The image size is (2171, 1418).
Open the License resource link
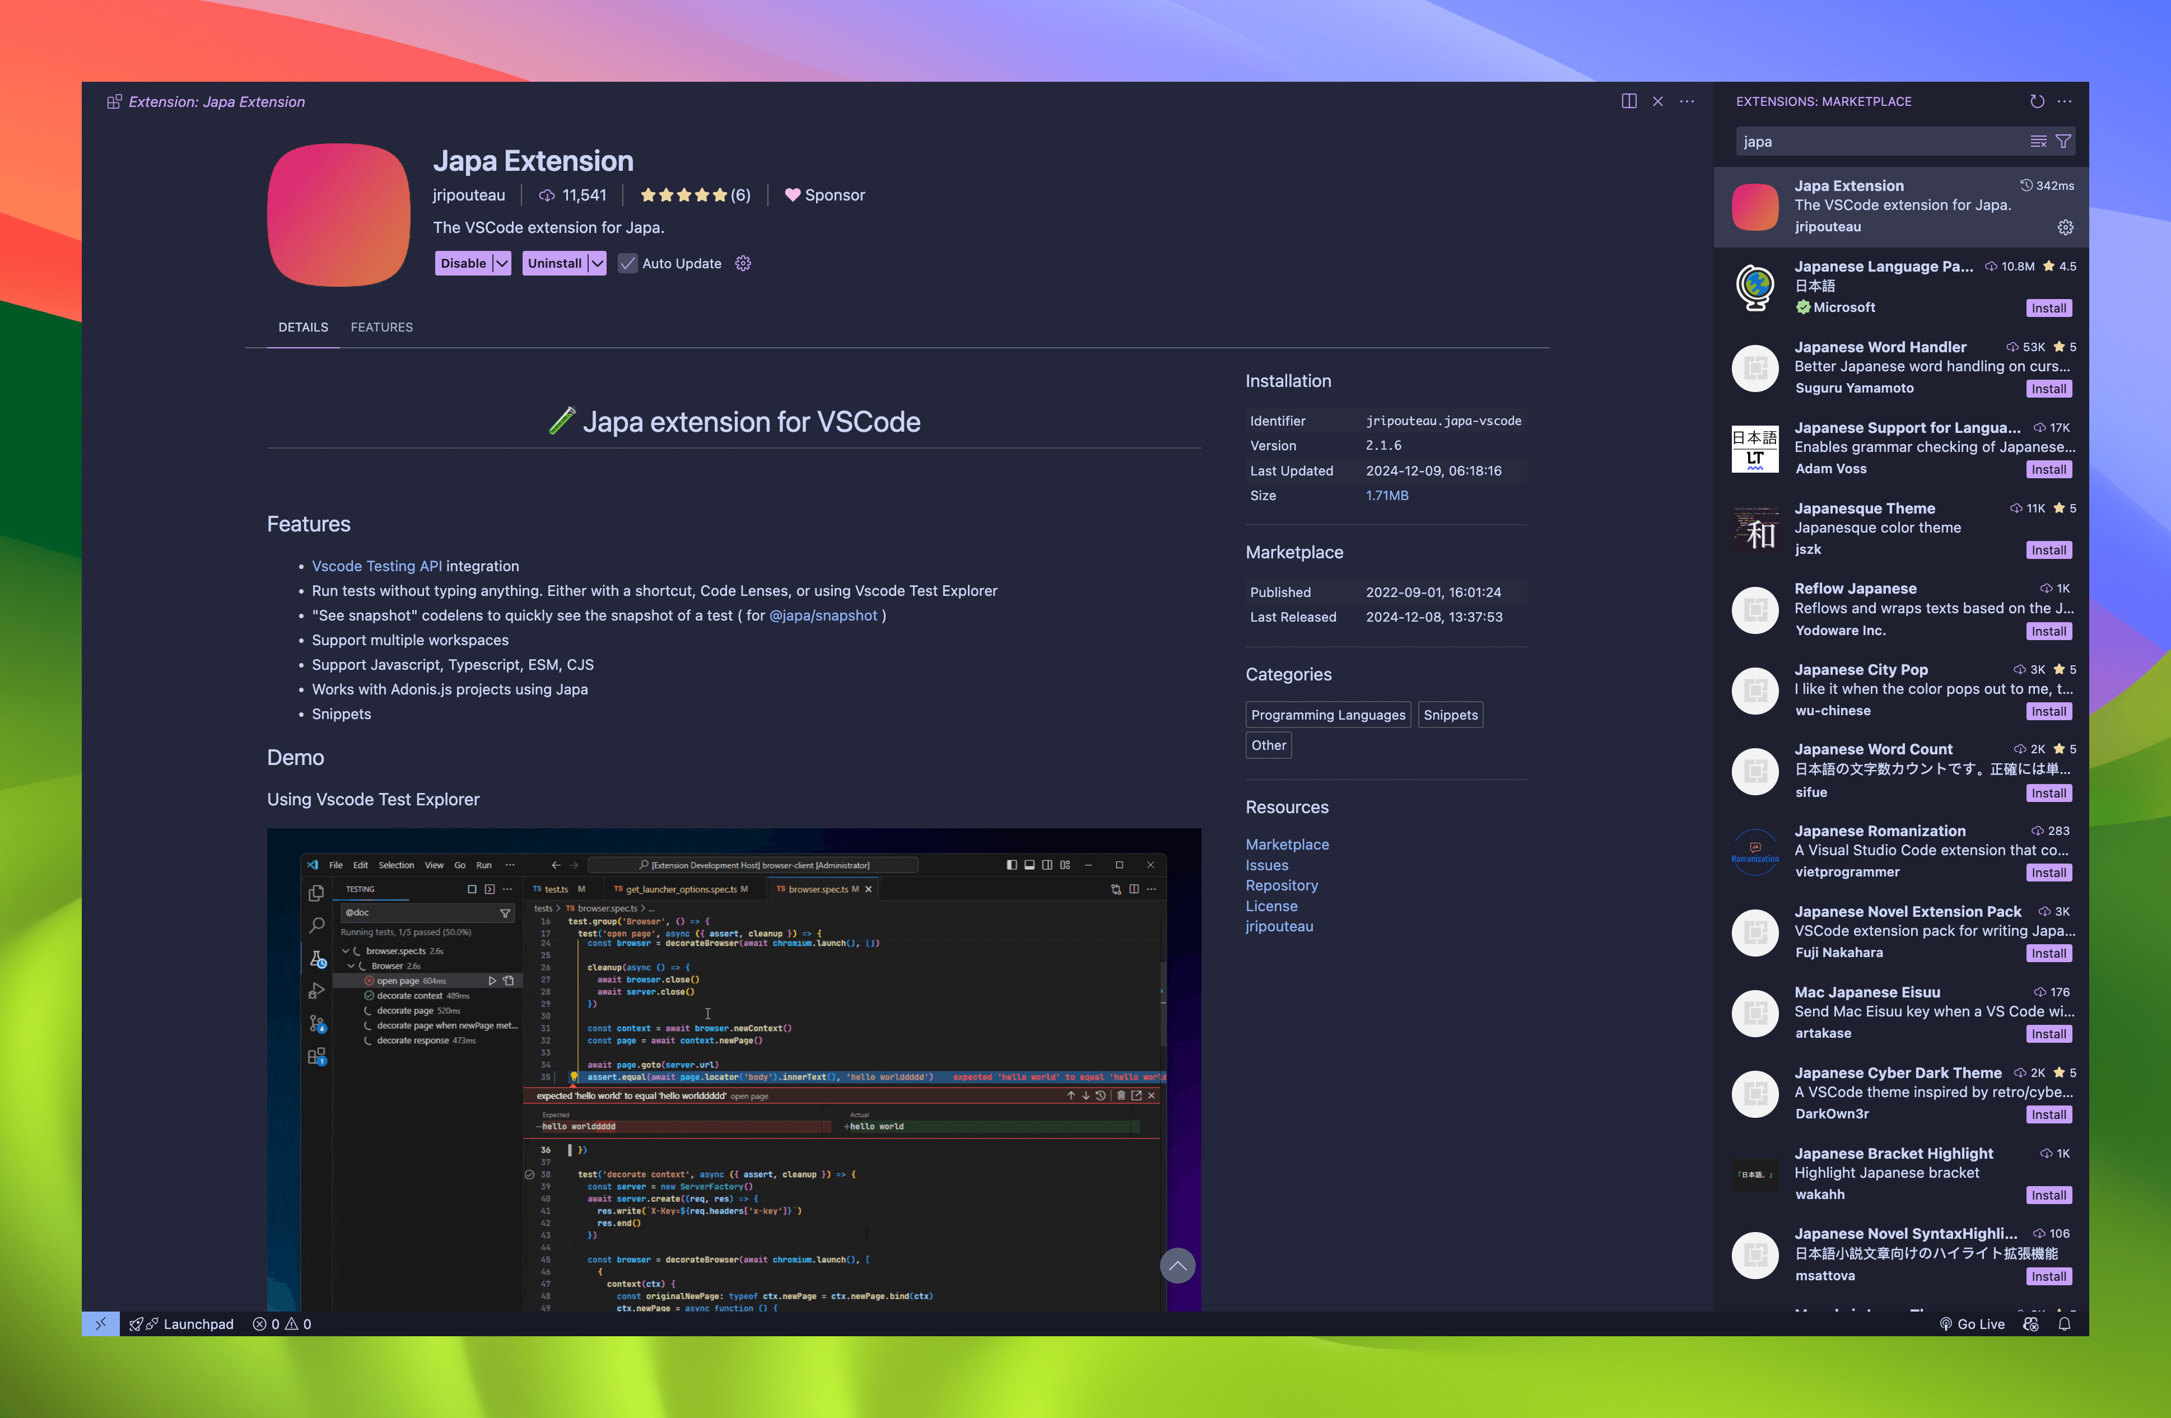click(x=1271, y=906)
